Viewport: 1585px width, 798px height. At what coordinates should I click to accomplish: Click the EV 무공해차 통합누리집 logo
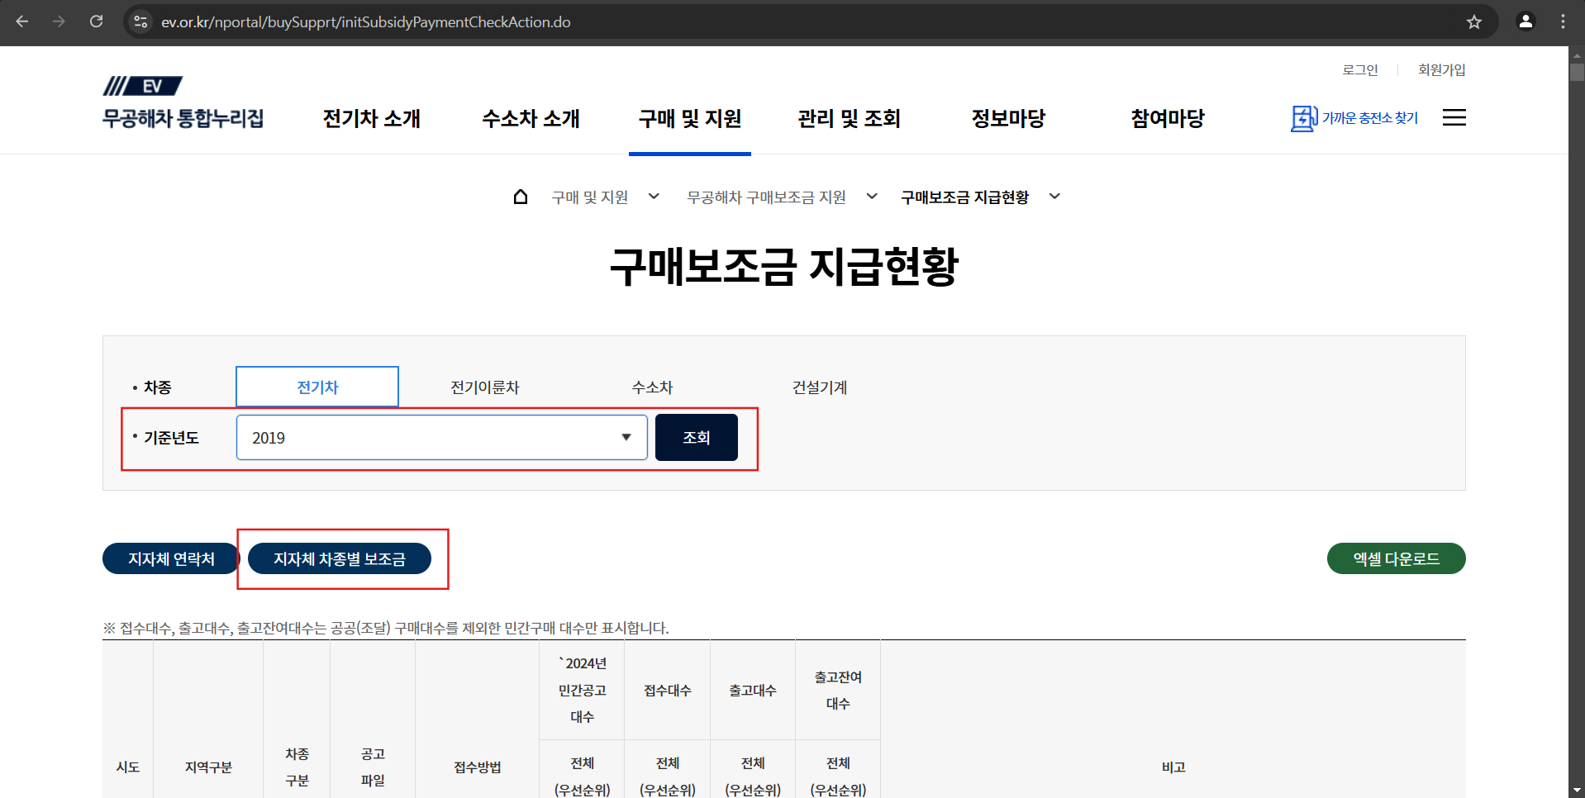click(183, 102)
